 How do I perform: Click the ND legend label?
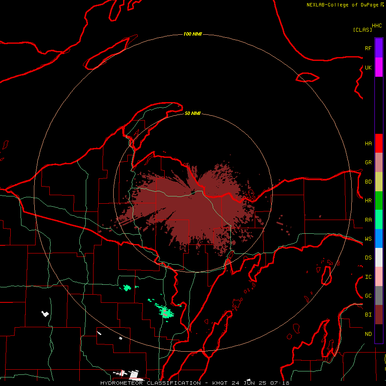pyautogui.click(x=368, y=334)
